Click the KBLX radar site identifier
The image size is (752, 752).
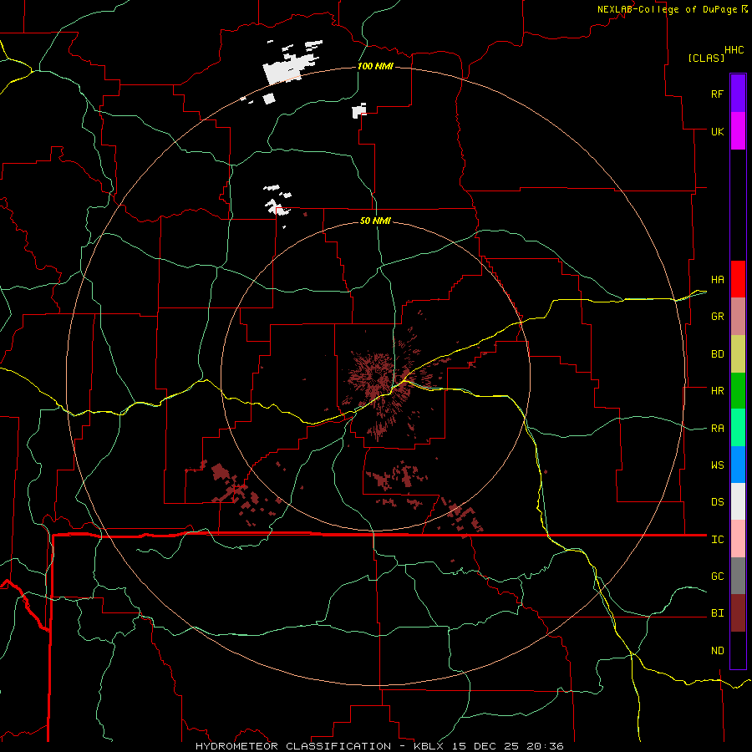point(429,746)
